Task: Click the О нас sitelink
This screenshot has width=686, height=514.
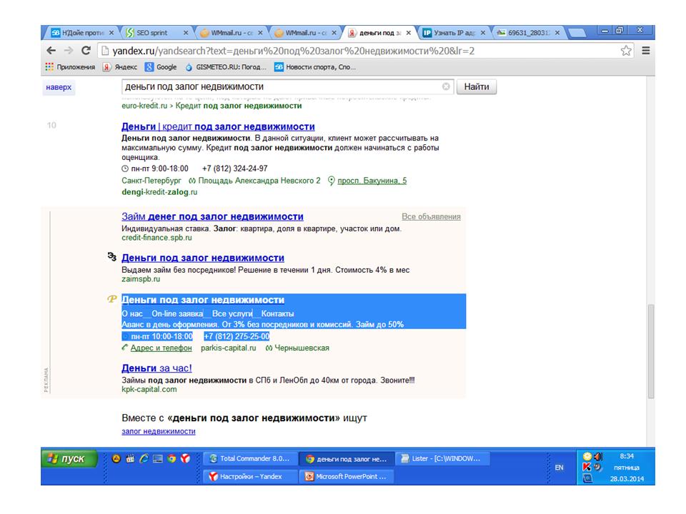Action: pyautogui.click(x=132, y=313)
